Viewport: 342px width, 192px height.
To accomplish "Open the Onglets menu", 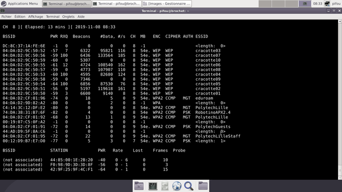I will tap(68, 17).
